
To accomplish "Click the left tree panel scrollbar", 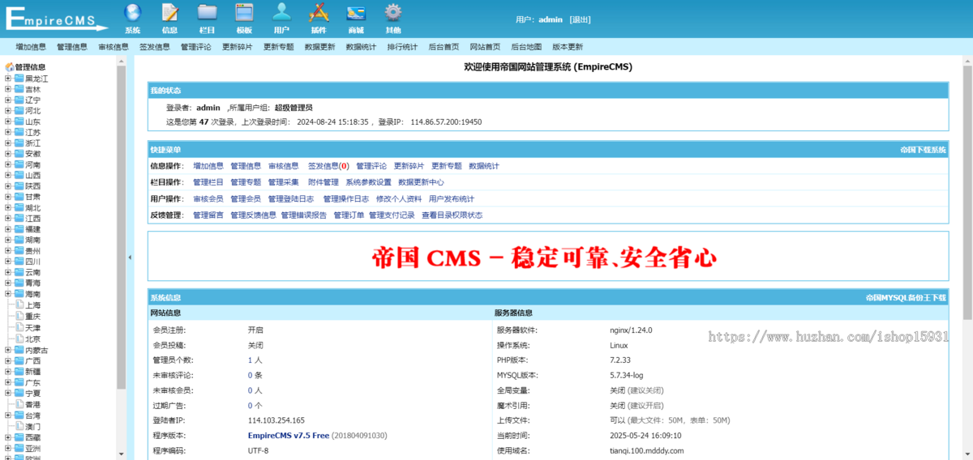I will [121, 227].
